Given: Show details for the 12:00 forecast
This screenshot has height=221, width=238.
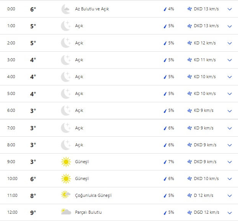Looking at the screenshot, I should pyautogui.click(x=230, y=213).
